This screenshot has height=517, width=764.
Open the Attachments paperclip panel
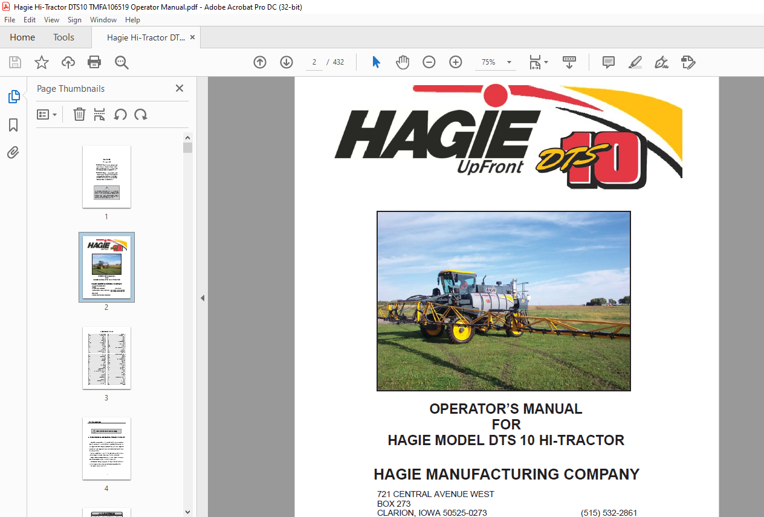tap(13, 153)
